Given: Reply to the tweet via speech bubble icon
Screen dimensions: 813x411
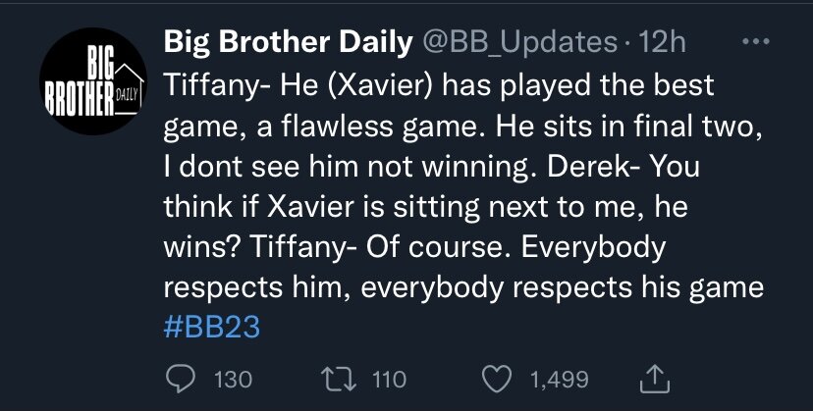Looking at the screenshot, I should pos(179,379).
